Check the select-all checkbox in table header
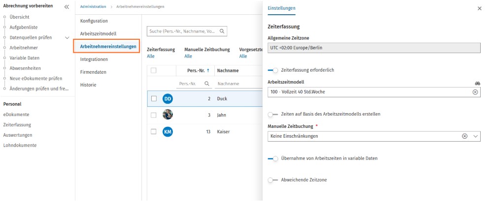 point(153,71)
